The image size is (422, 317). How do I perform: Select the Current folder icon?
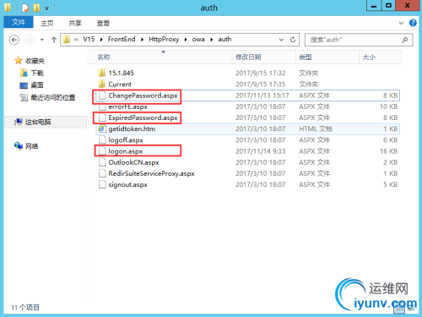click(102, 84)
